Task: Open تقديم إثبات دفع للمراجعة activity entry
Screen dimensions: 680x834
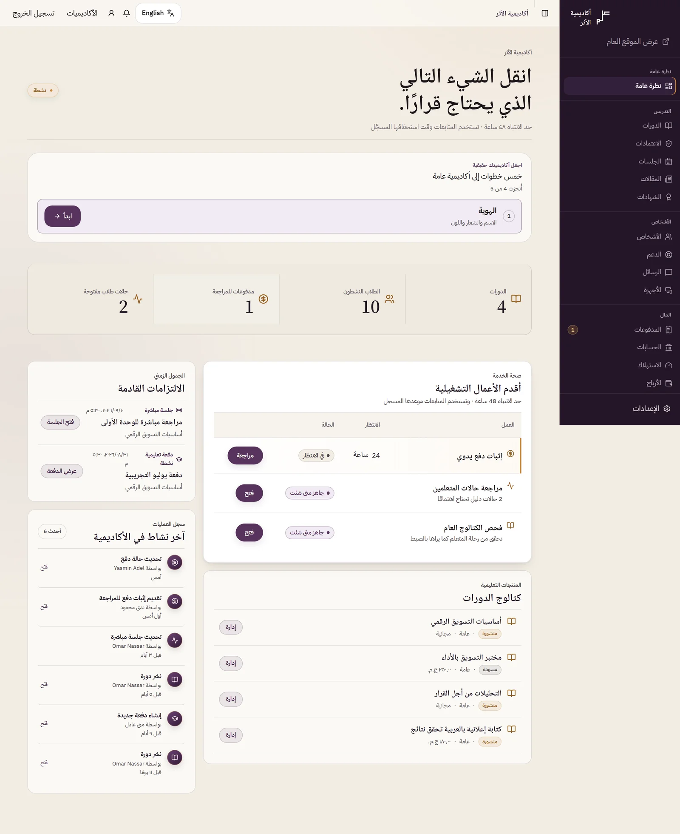Action: point(44,606)
